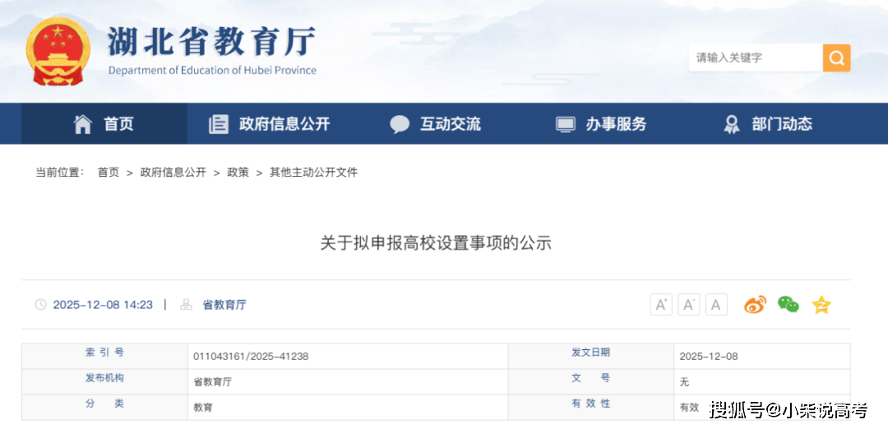Focus the 请输入关键字 search field

(756, 58)
